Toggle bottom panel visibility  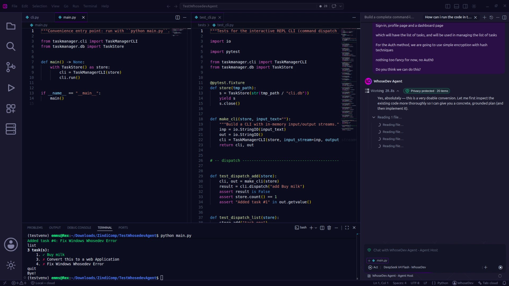[x=457, y=6]
